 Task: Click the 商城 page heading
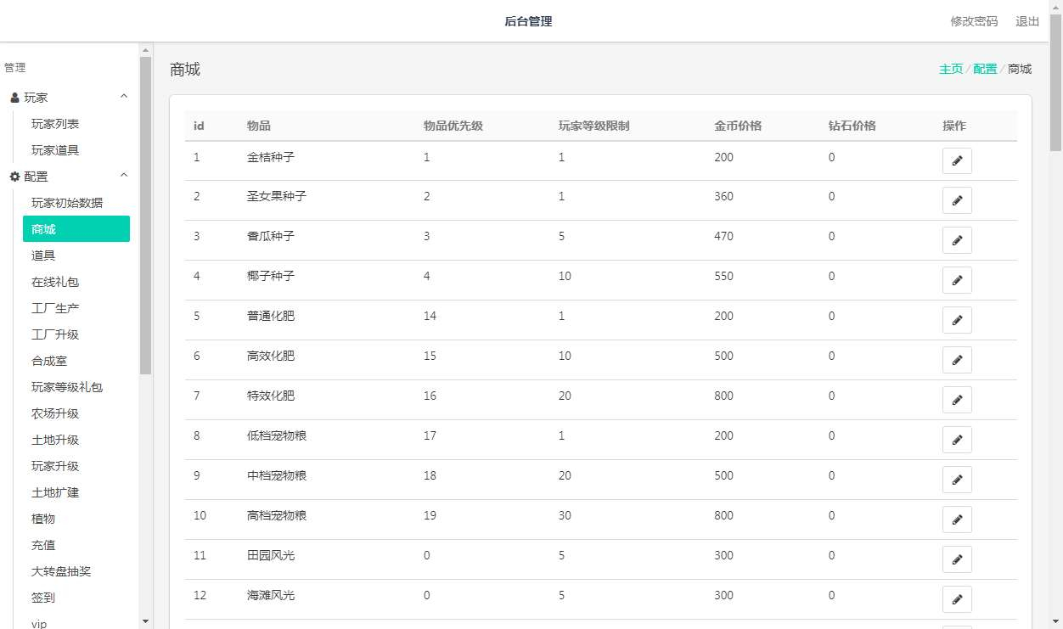[x=185, y=70]
